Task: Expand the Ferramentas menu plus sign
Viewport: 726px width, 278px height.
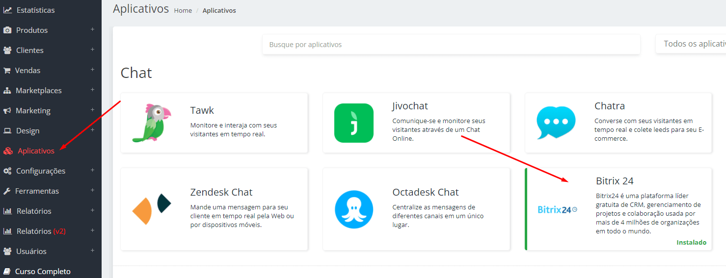Action: pos(92,190)
